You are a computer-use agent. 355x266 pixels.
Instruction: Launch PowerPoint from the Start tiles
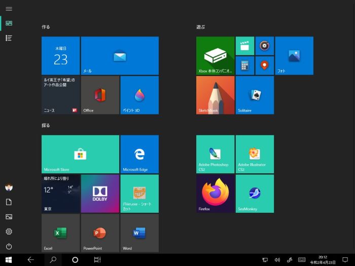[x=100, y=233]
